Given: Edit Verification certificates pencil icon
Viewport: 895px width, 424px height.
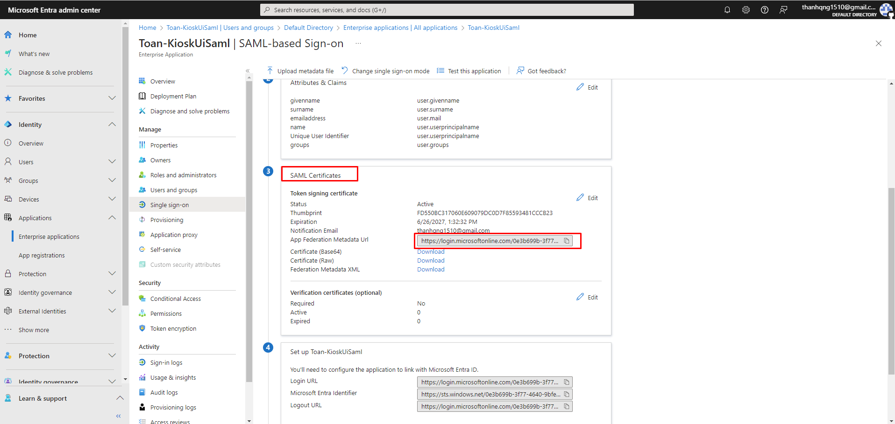Looking at the screenshot, I should click(580, 297).
